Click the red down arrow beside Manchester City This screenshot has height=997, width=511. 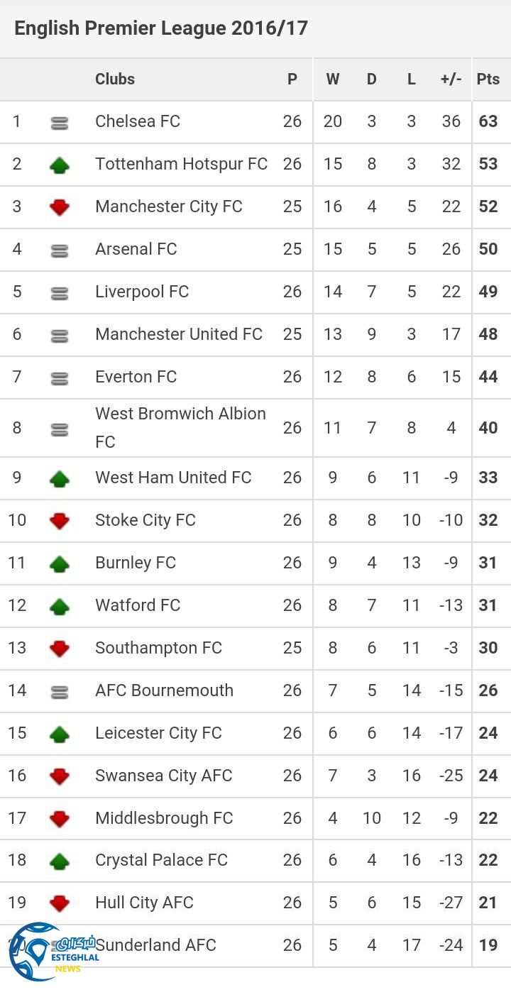[60, 207]
